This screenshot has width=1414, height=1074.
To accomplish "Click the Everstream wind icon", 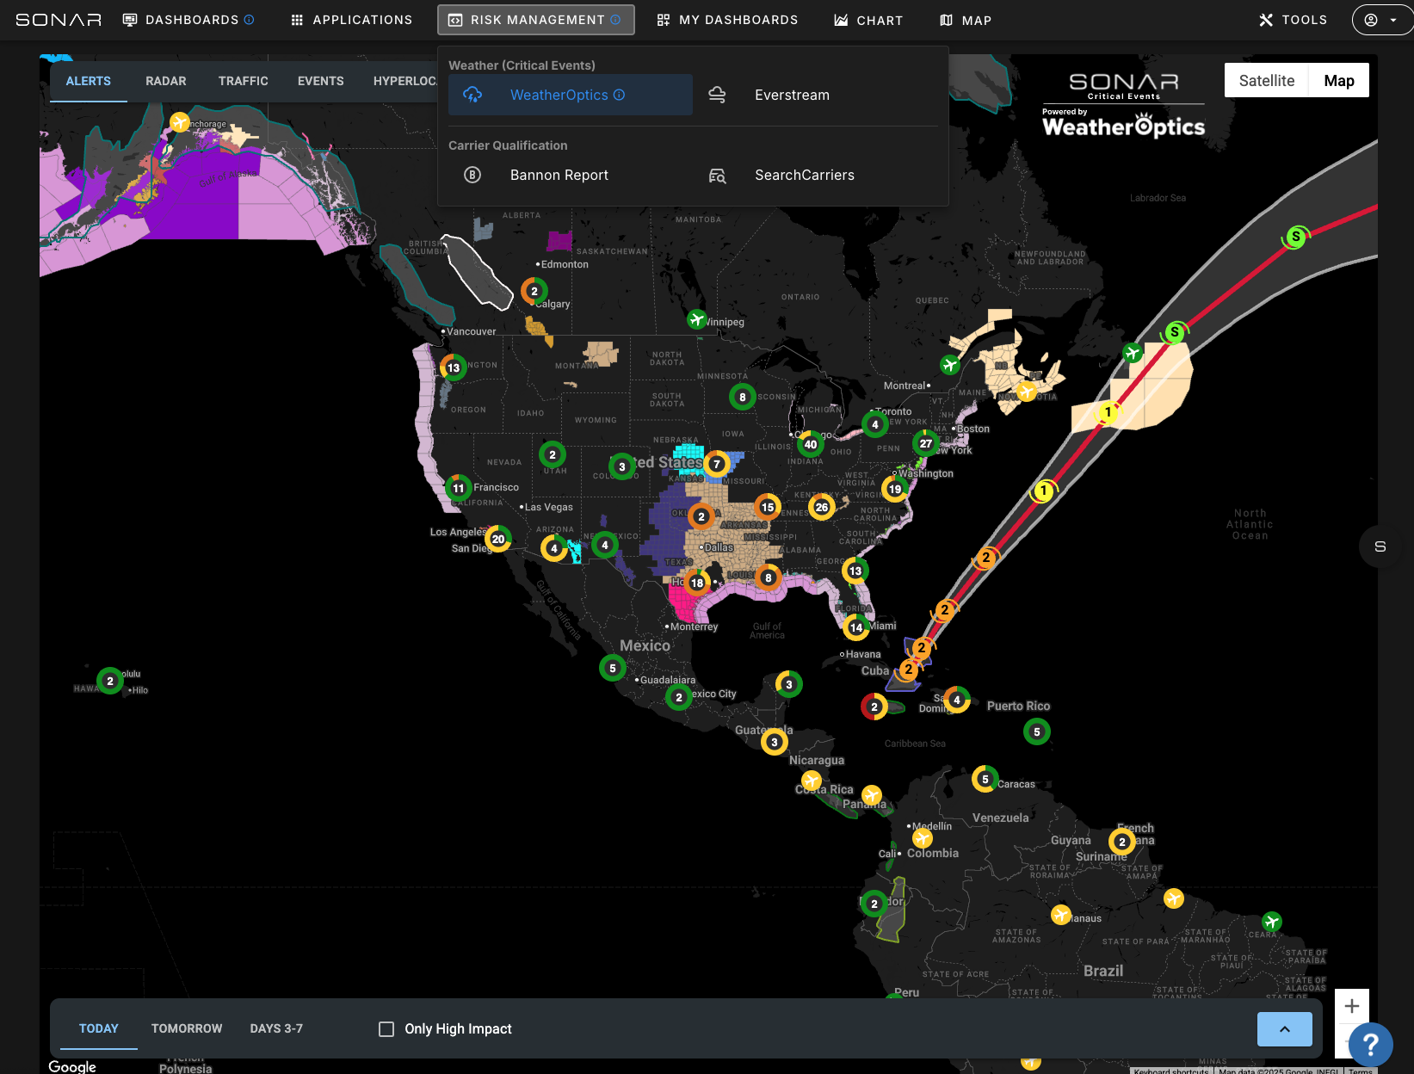I will coord(717,95).
